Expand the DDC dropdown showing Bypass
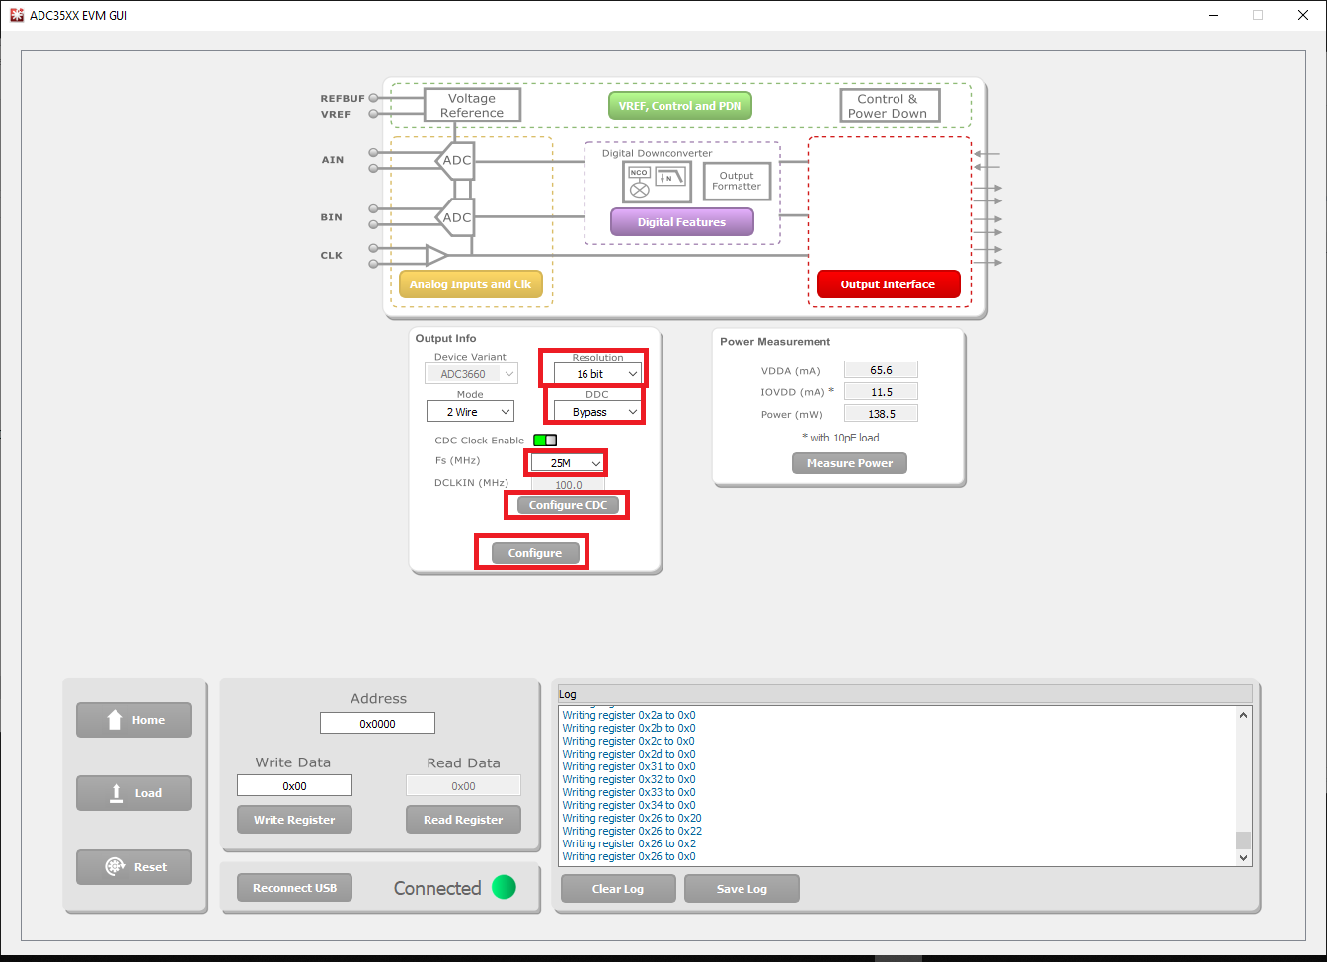 pyautogui.click(x=595, y=412)
